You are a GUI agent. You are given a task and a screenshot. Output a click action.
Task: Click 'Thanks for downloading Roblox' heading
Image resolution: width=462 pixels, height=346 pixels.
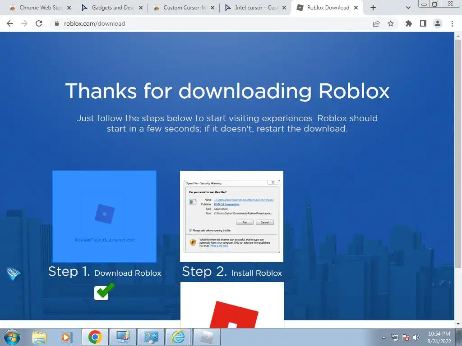[x=227, y=91]
